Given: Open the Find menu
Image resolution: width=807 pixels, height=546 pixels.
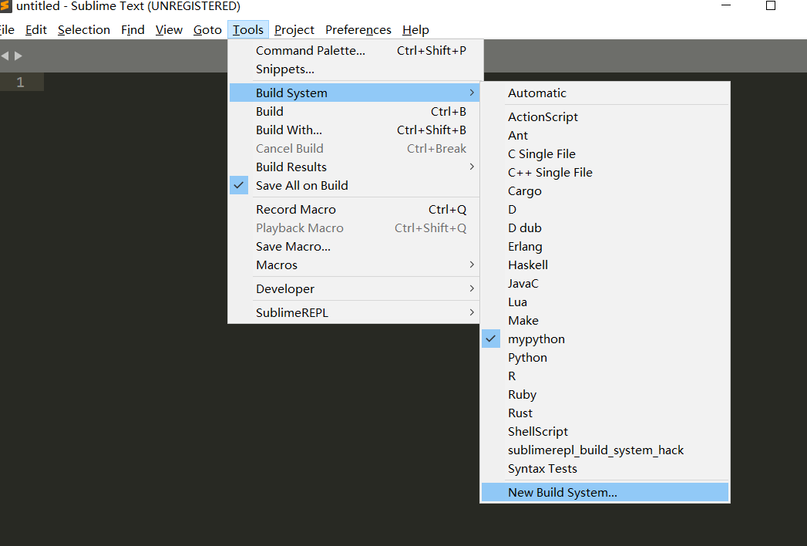Looking at the screenshot, I should click(x=133, y=30).
